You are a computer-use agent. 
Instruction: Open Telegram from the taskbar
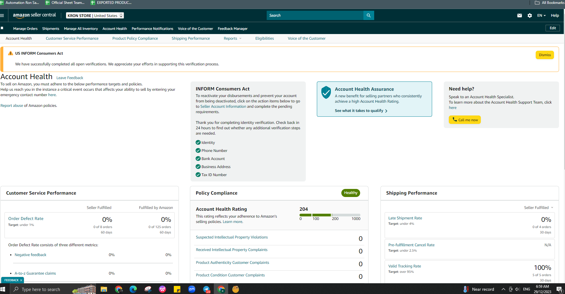[x=207, y=289]
